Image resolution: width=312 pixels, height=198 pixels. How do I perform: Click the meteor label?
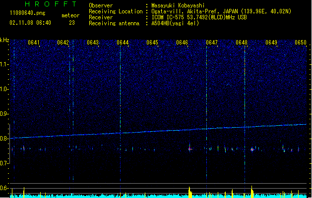click(x=70, y=15)
